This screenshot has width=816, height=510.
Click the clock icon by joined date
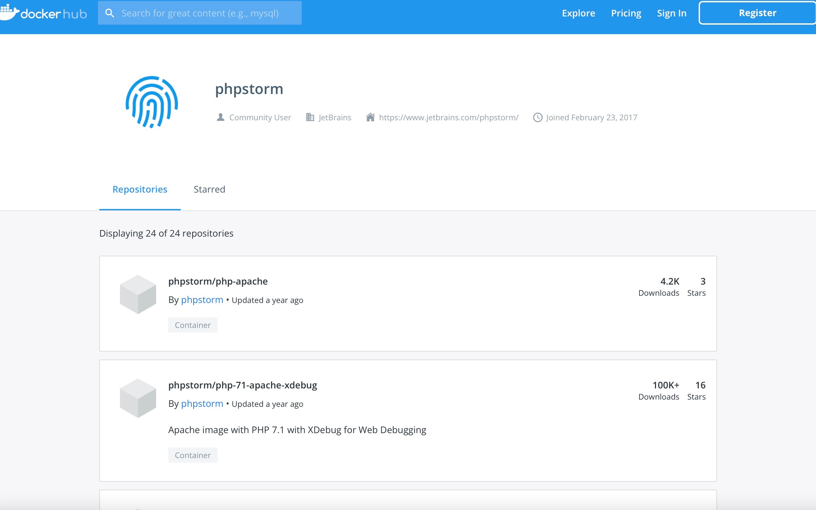[537, 117]
